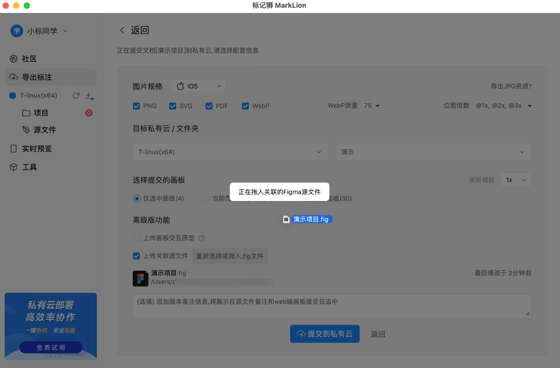Viewport: 560px width, 368px height.
Task: Click the 正在拖入关联的Figma源文件 tooltip
Action: 279,192
